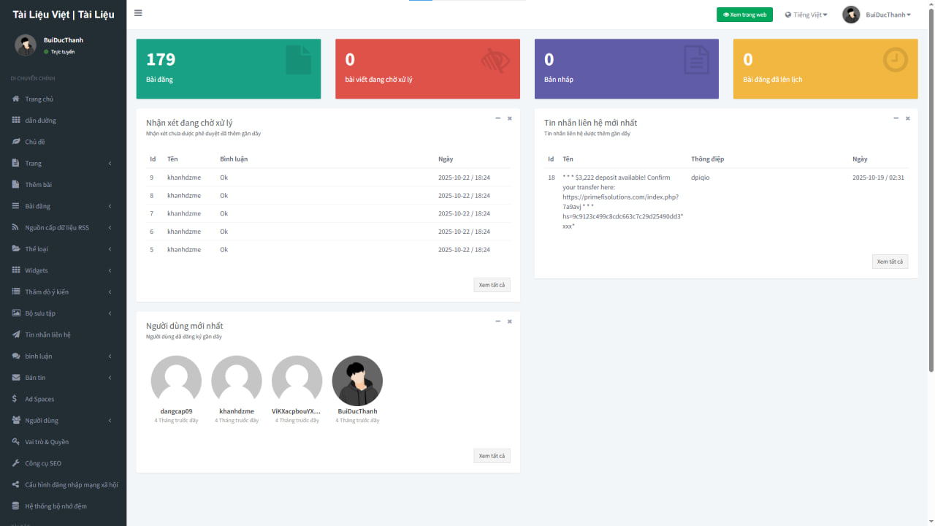The image size is (935, 526).
Task: Expand the Bài đăng sidebar submenu
Action: (62, 206)
